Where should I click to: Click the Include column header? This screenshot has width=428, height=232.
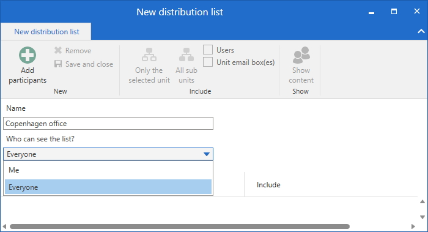268,185
